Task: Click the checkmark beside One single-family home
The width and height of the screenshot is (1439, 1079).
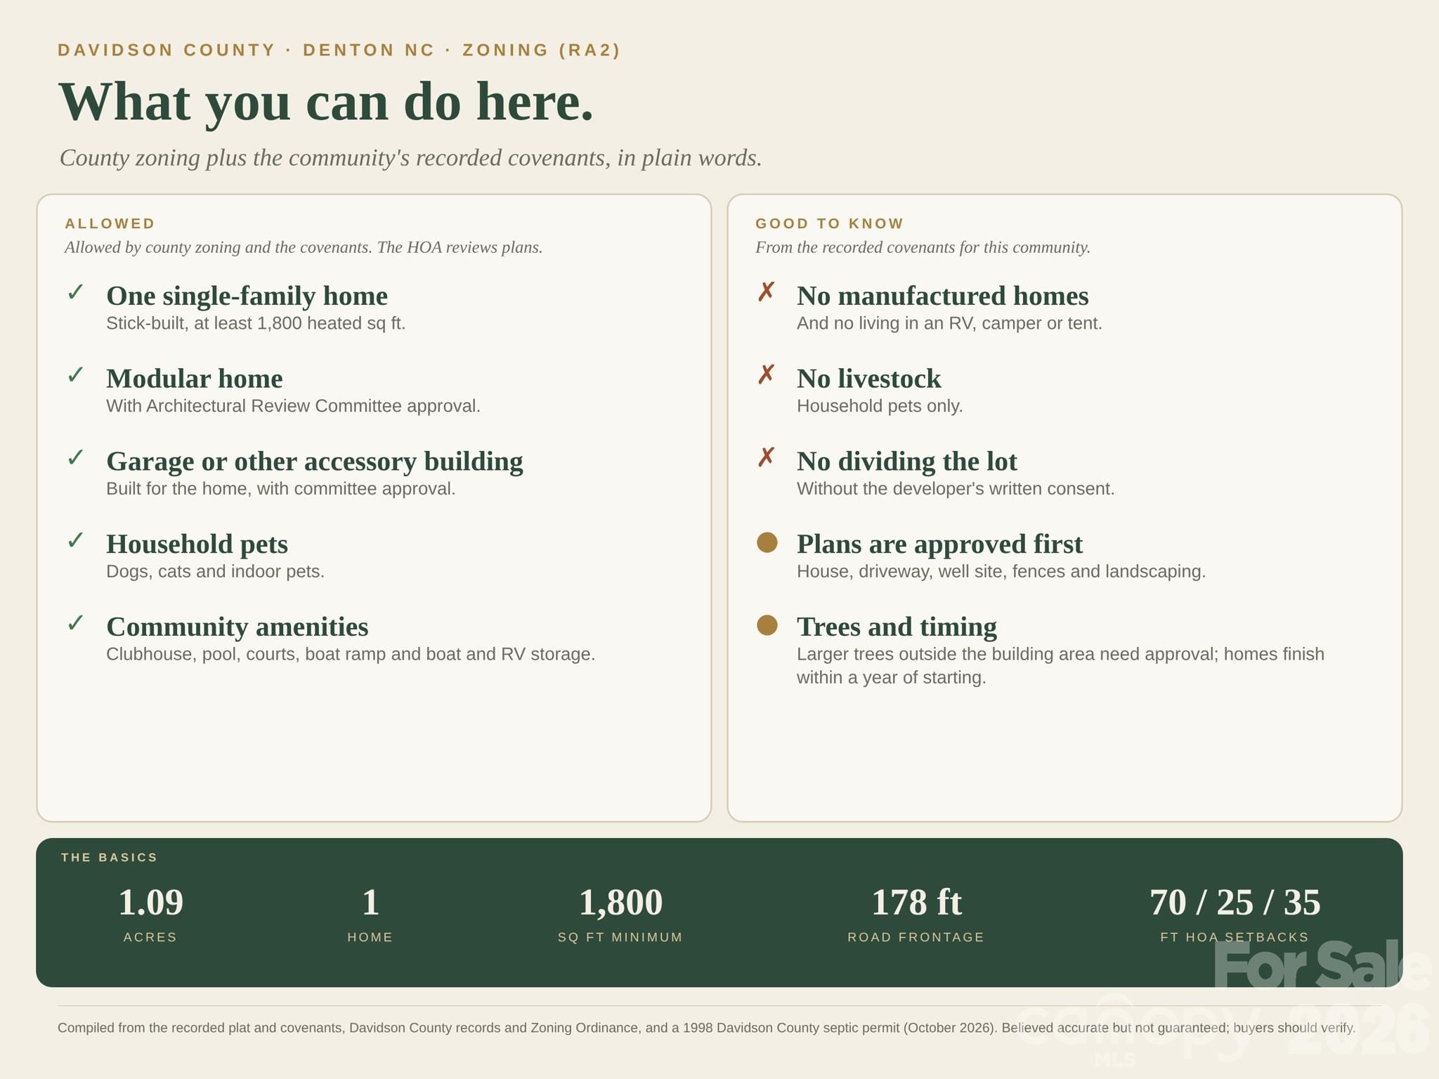Action: coord(75,292)
